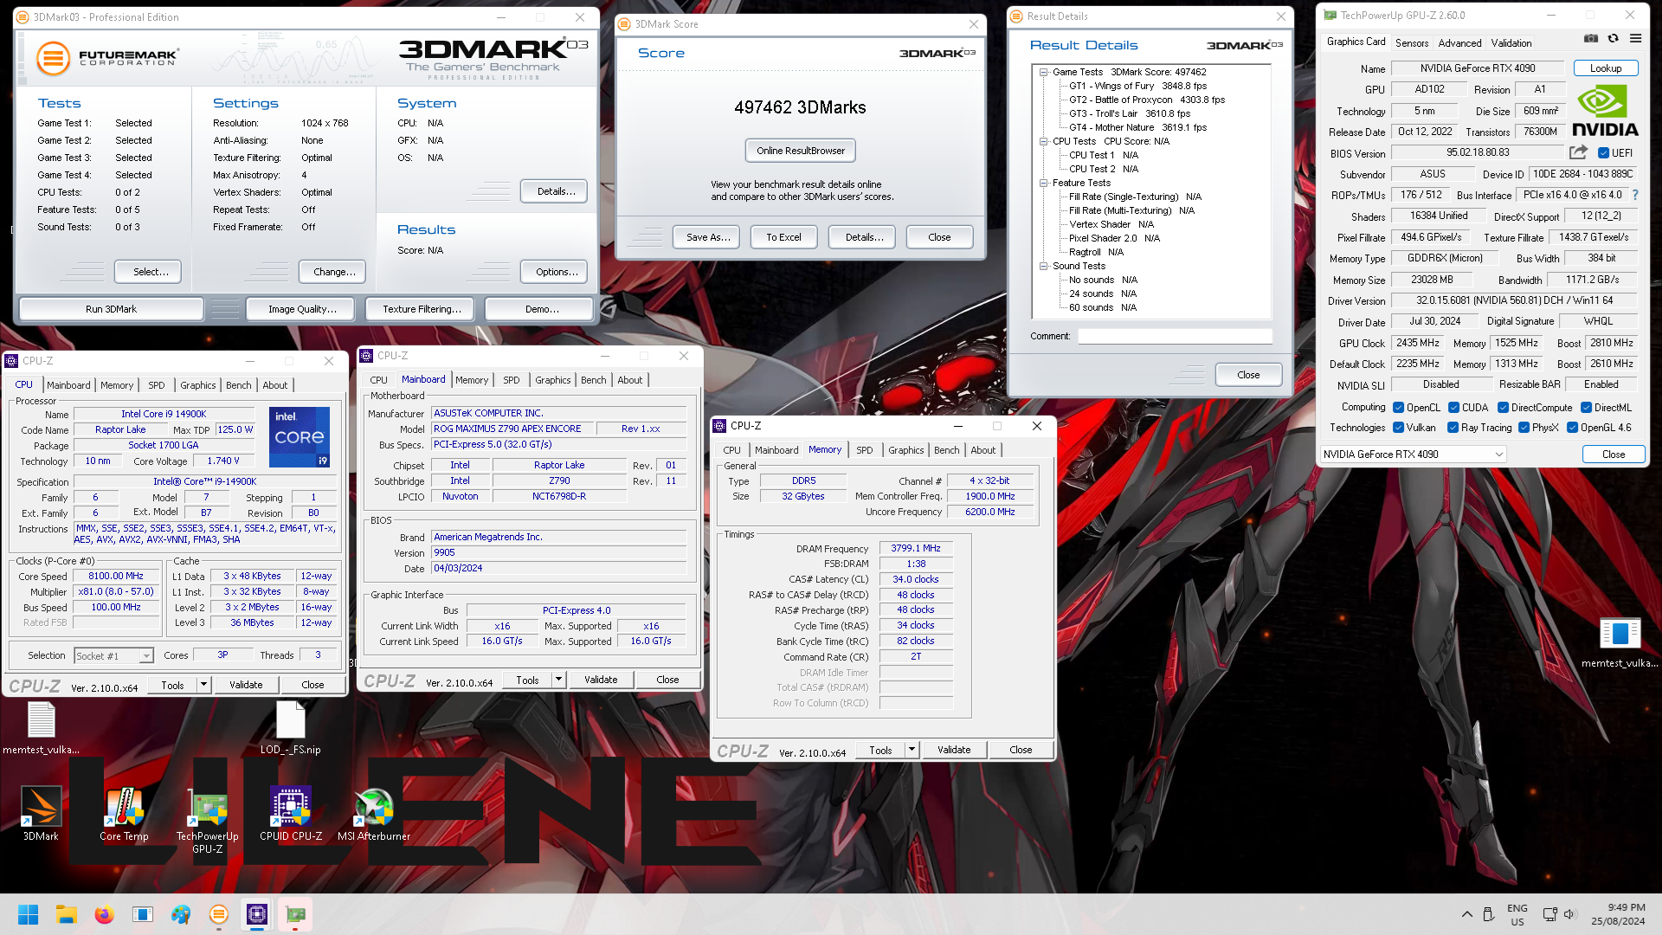
Task: Select the 'GT1 - Wings of Fury' result row
Action: pyautogui.click(x=1137, y=86)
